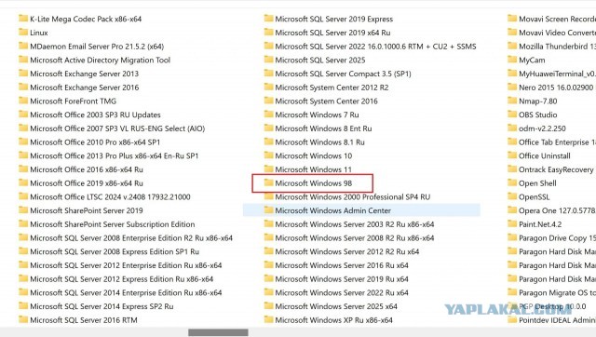Select Windows Server 2016 Ru x64 name
596x337 pixels.
point(342,265)
